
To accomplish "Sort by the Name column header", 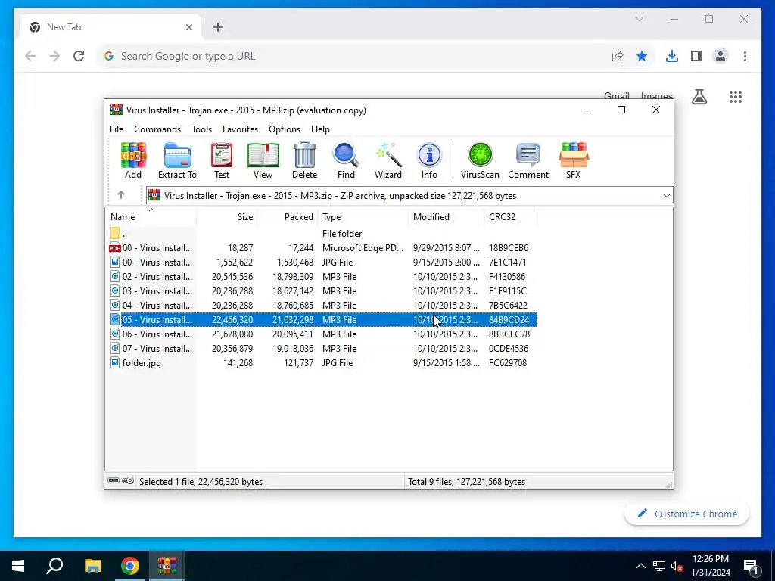I will pyautogui.click(x=151, y=217).
